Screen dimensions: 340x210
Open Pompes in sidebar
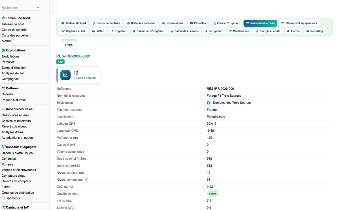[x=7, y=164]
